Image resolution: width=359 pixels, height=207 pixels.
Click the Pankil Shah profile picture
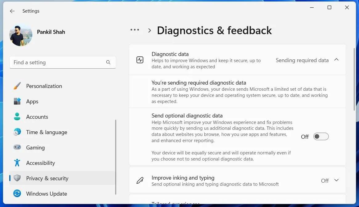click(x=21, y=35)
